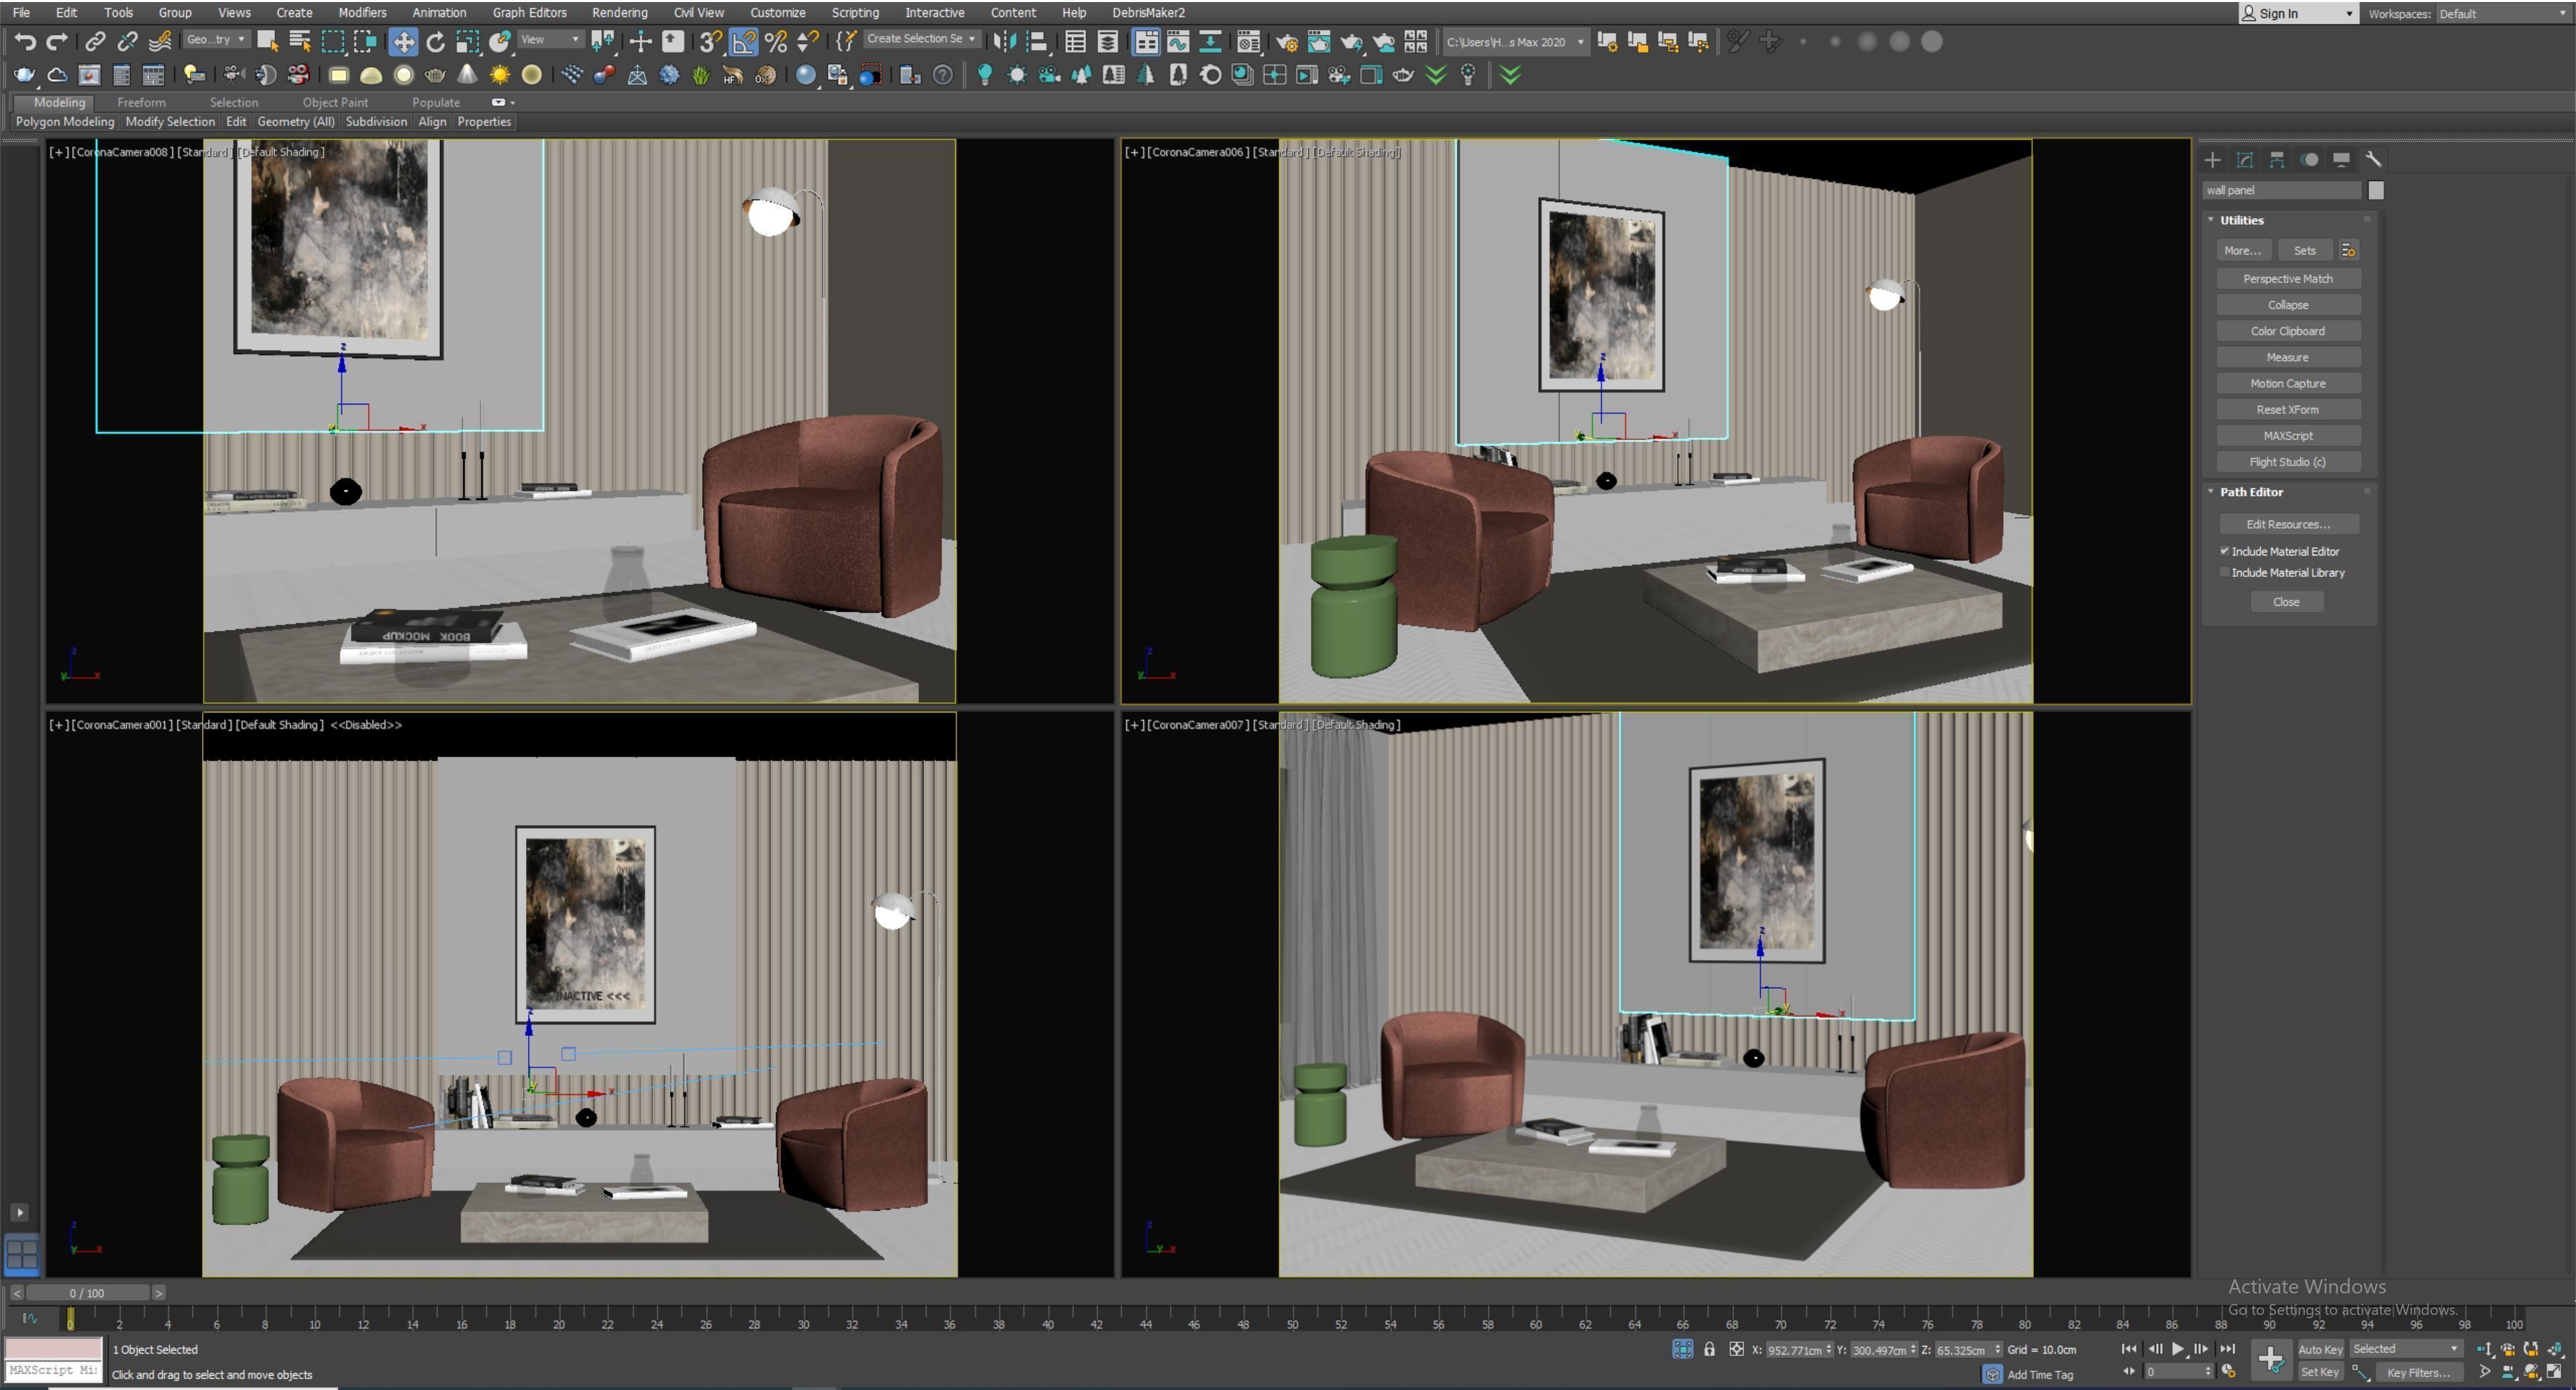Image resolution: width=2576 pixels, height=1390 pixels.
Task: Toggle Auto Key animation mode
Action: coord(2320,1349)
